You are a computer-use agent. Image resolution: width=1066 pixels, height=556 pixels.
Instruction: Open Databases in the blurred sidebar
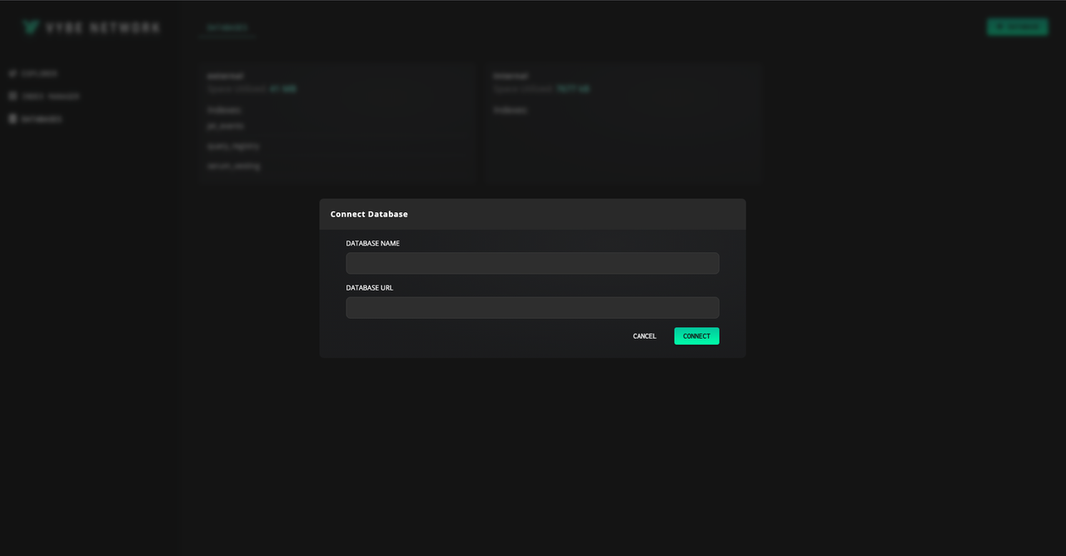[x=36, y=119]
